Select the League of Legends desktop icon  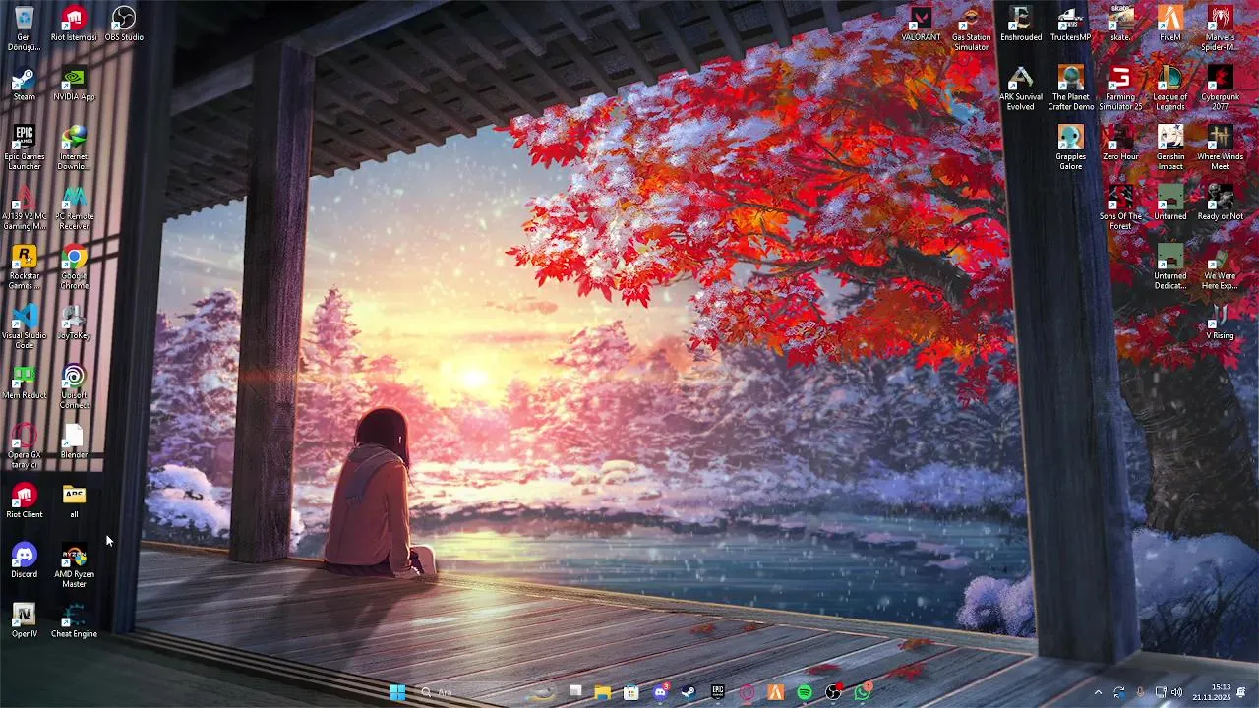click(1170, 88)
